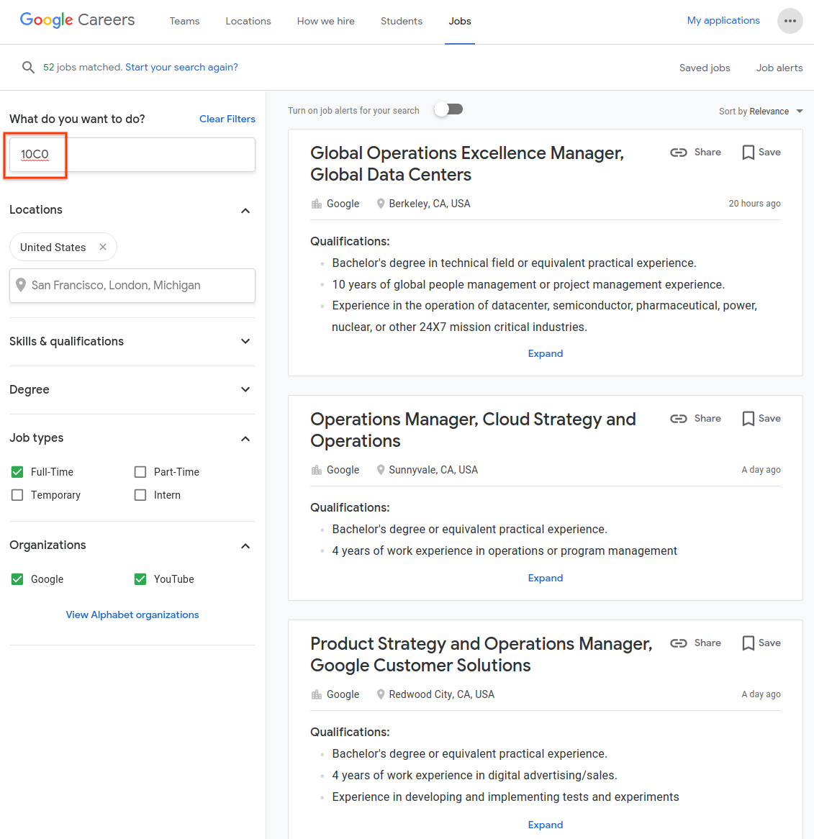Click the Clear Filters link
The width and height of the screenshot is (814, 839).
point(227,119)
